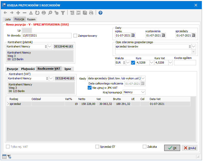
Task: Click the last gray document-with-image toolbar icon
Action: (91, 13)
